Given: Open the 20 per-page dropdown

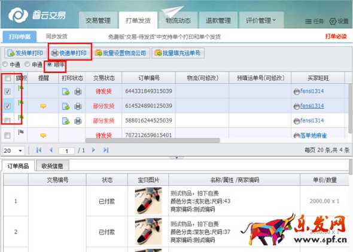Looking at the screenshot, I should coord(14,150).
